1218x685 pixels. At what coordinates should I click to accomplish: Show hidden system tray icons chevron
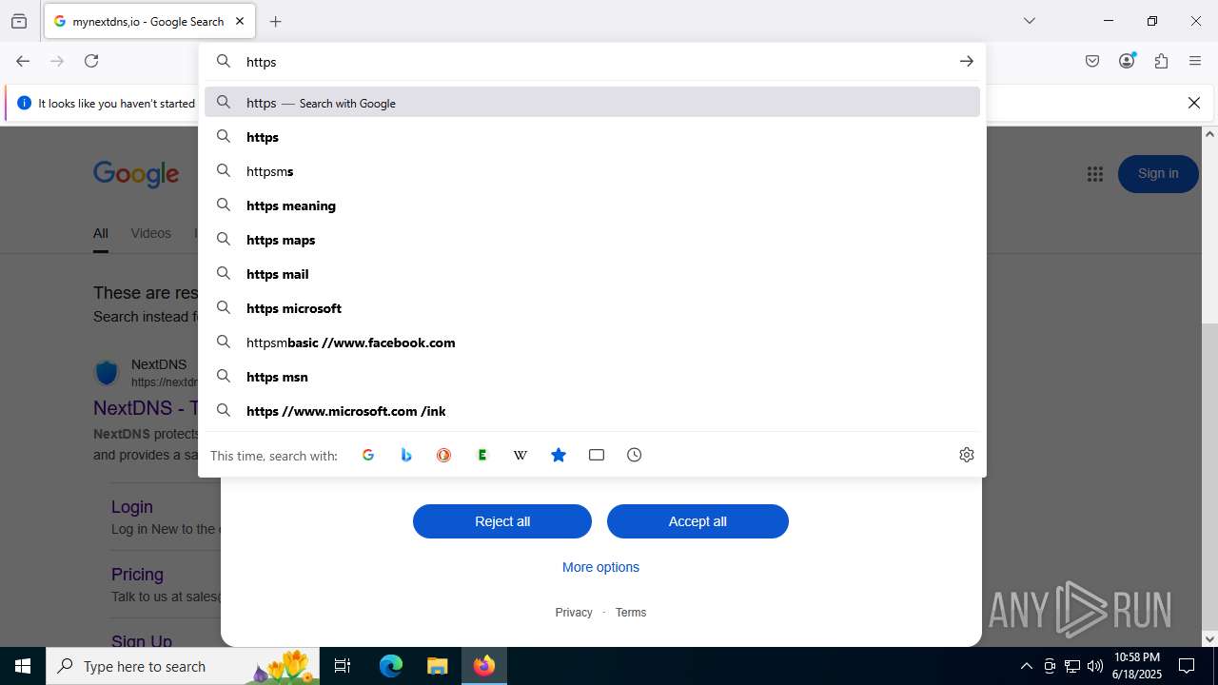tap(1026, 666)
